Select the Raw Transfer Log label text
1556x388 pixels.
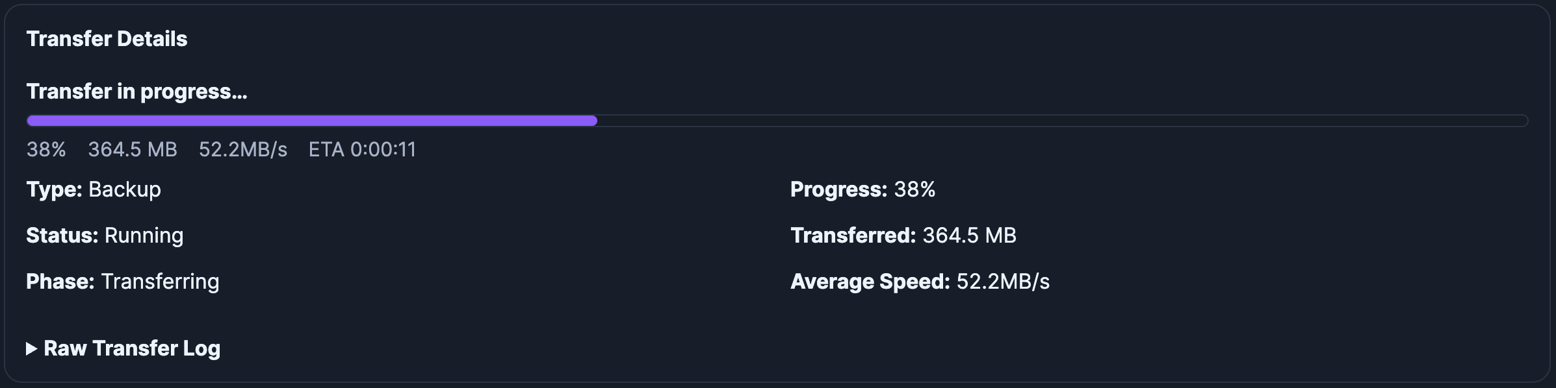(132, 348)
